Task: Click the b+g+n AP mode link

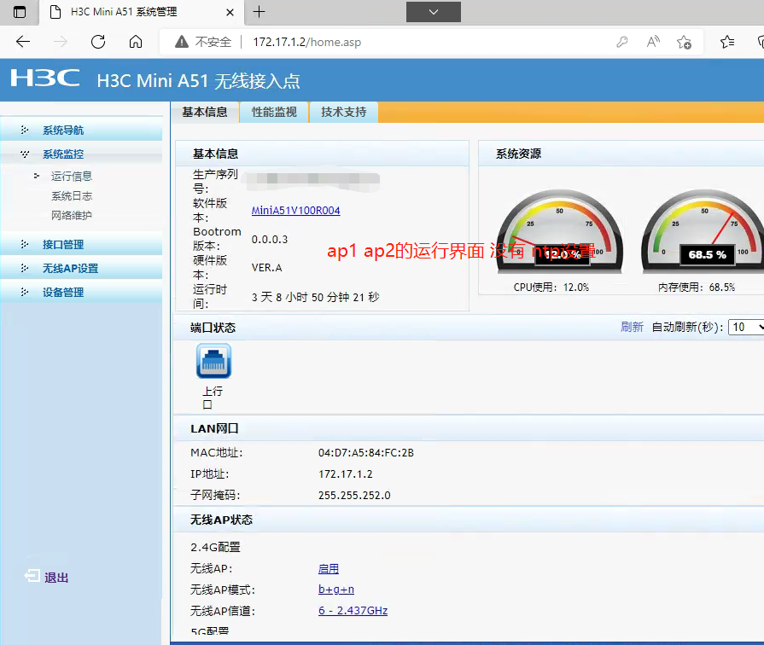Action: [336, 590]
